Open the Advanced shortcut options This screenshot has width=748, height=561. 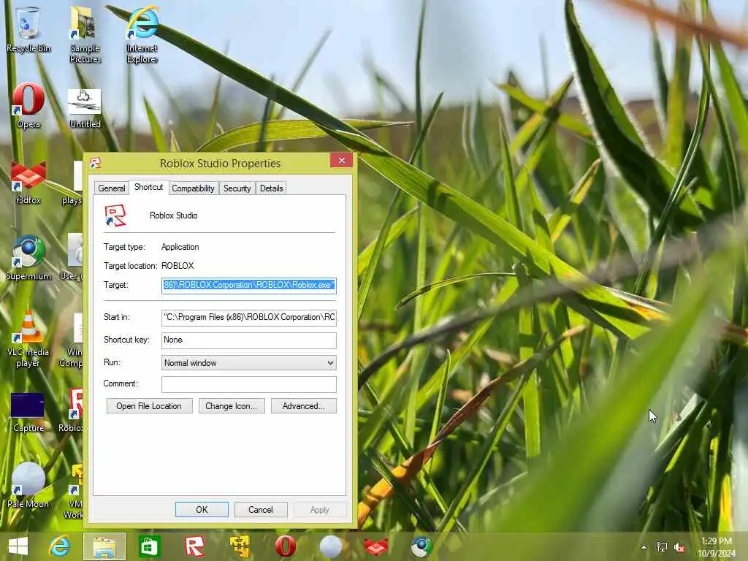[x=304, y=406]
